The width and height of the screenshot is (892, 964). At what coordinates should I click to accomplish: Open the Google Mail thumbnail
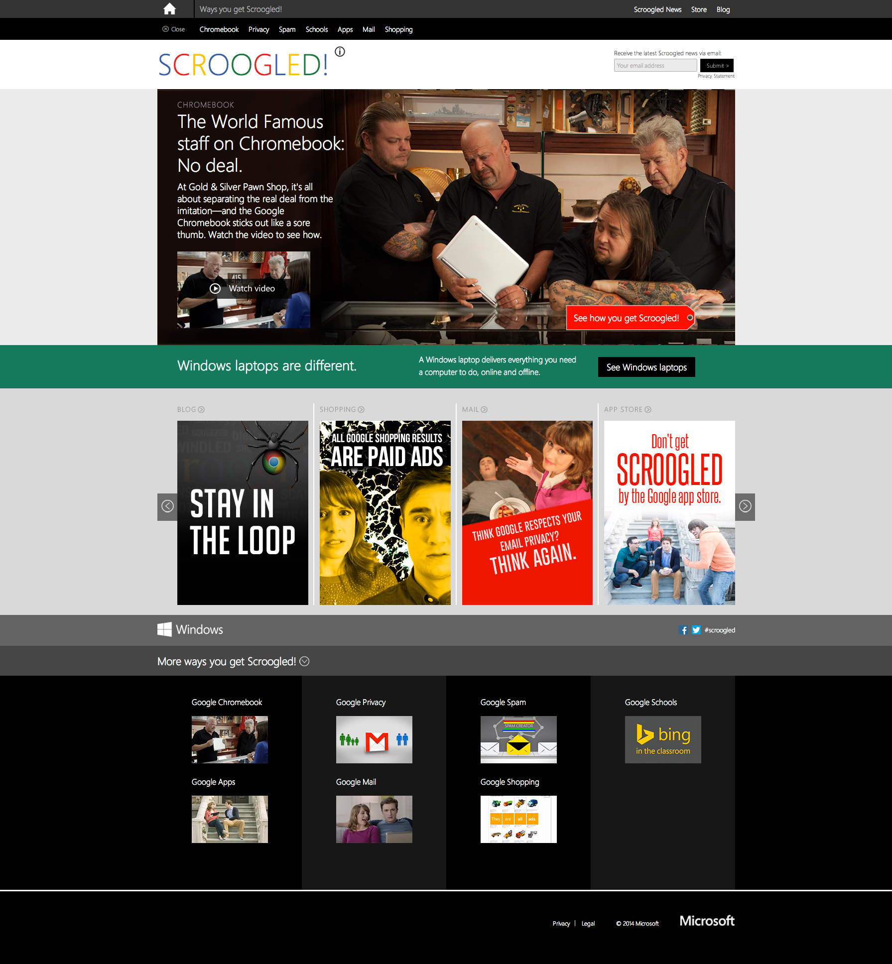tap(374, 819)
